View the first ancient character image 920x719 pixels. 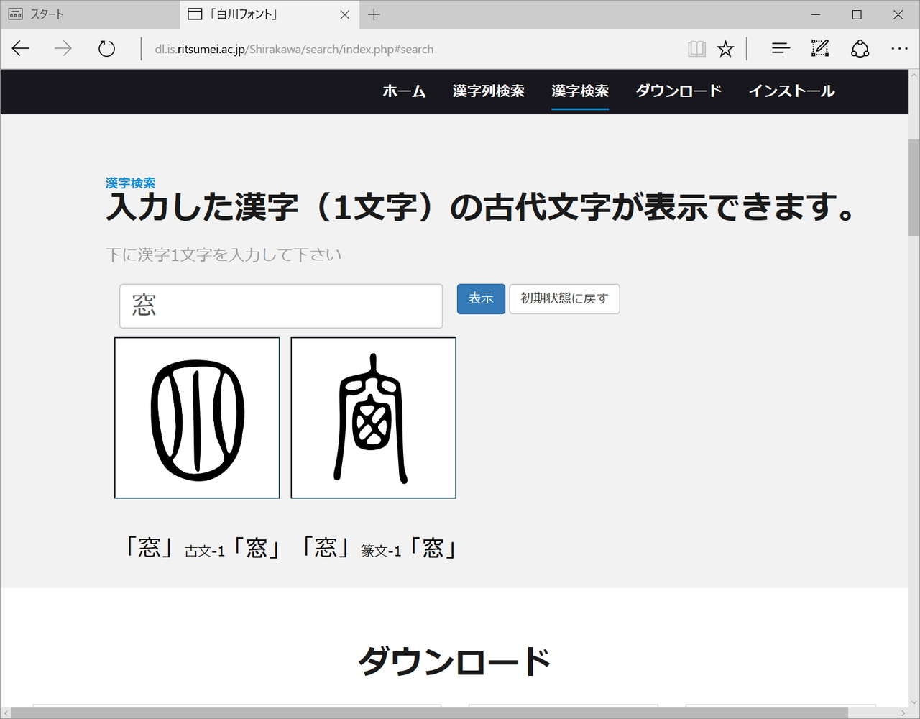pos(197,418)
